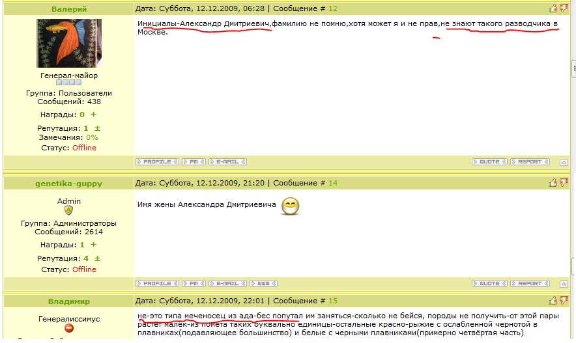576x343 pixels.
Task: Click date 'Суббота, 12.12.2009, 21:20'
Action: [212, 183]
